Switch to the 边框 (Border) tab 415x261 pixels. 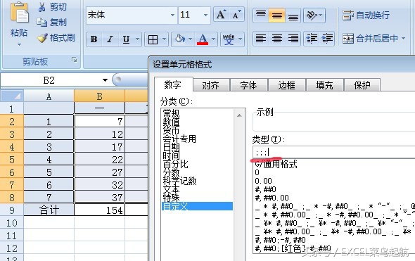click(287, 85)
